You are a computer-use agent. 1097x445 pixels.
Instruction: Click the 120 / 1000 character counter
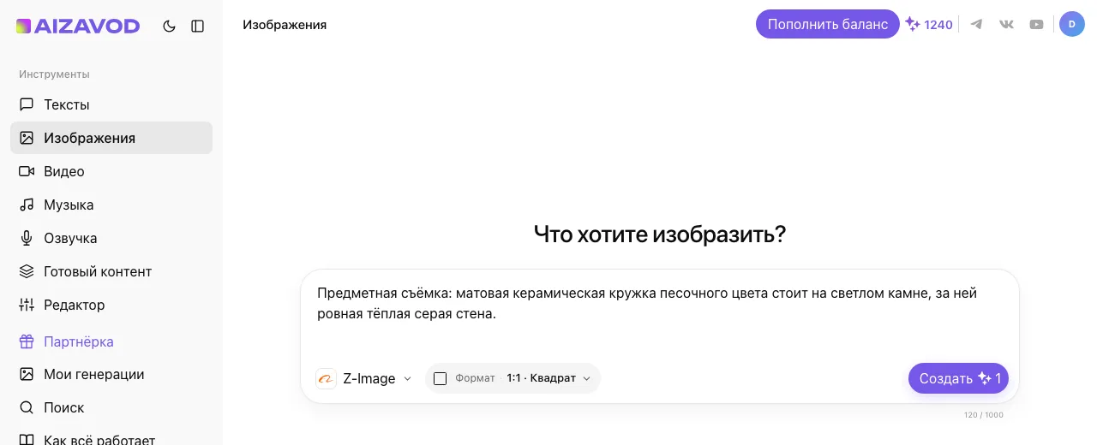(x=983, y=415)
